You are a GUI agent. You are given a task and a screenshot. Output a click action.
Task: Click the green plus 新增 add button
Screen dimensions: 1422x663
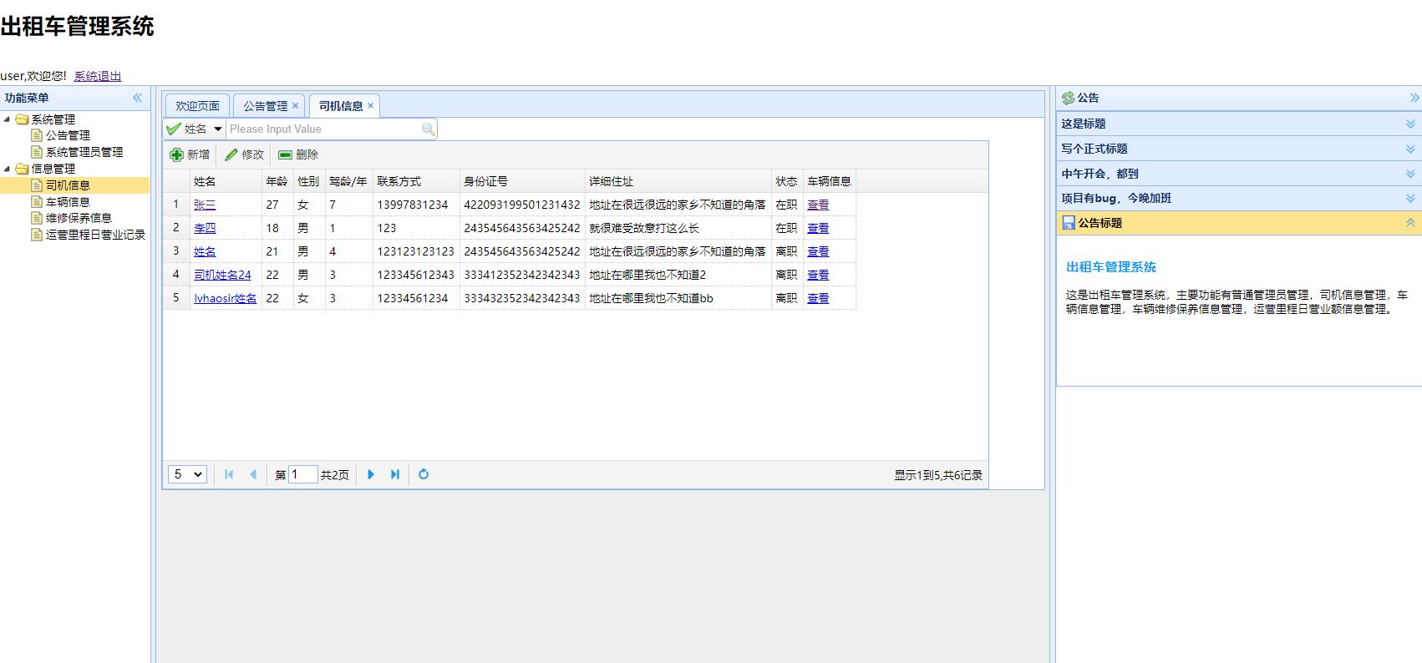pos(190,154)
